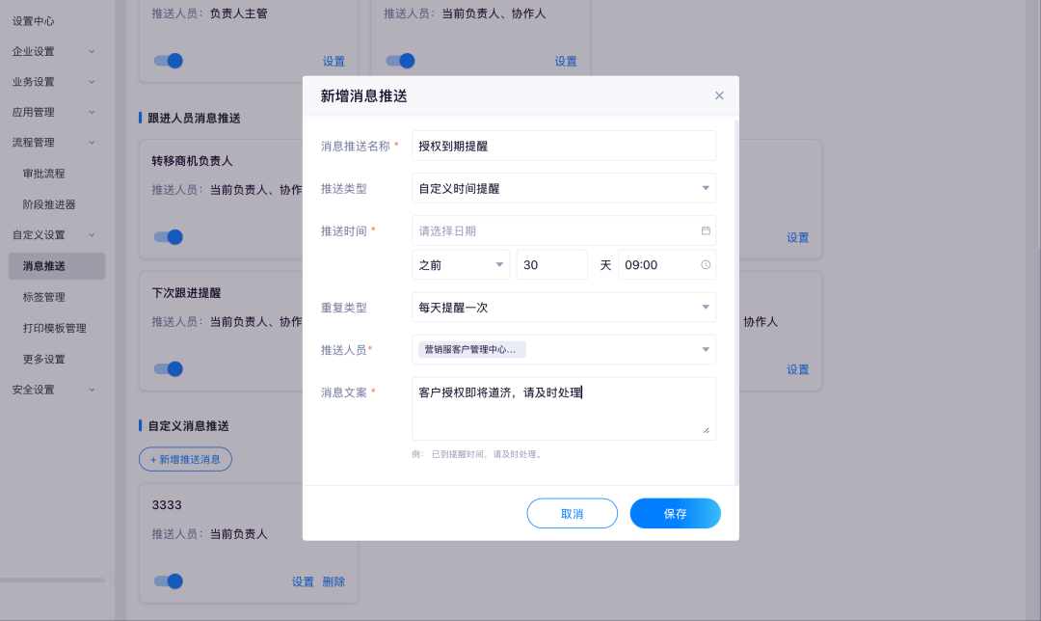Click inside the 消息文案 text area

(564, 407)
